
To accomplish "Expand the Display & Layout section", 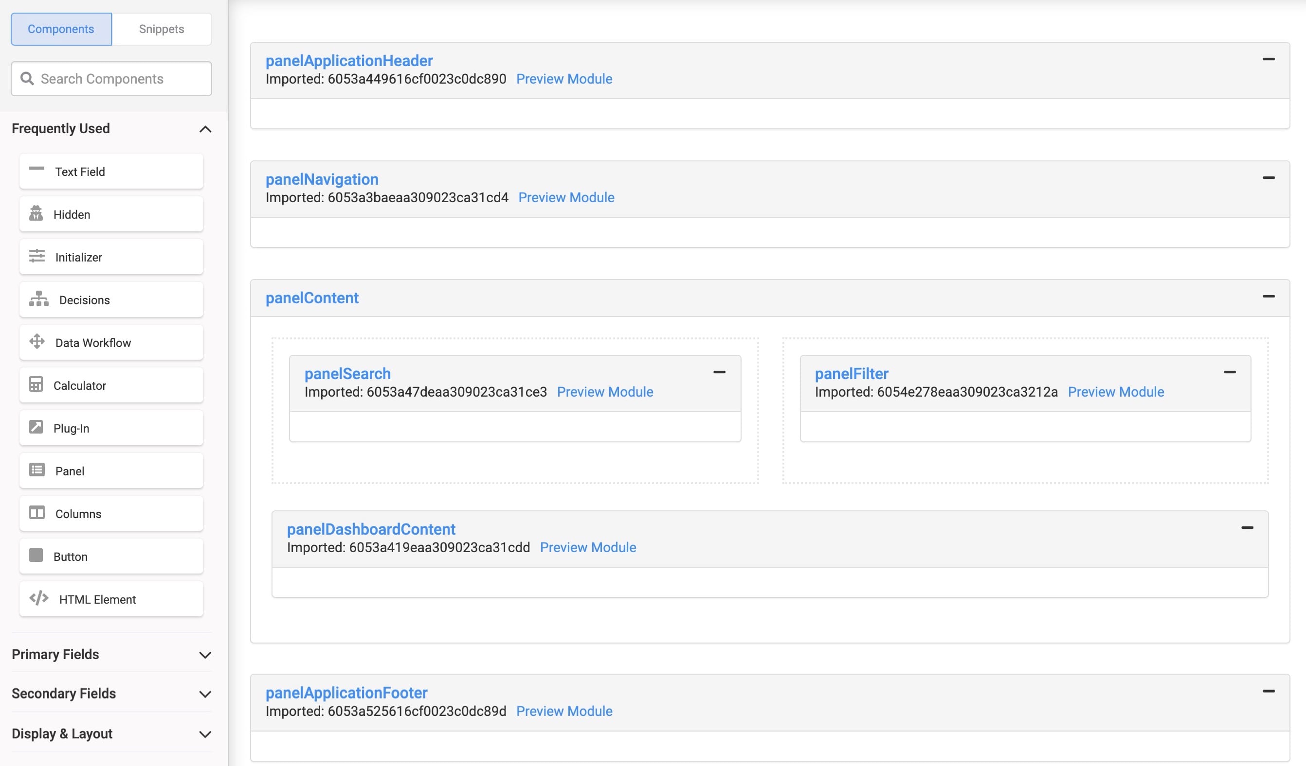I will point(205,734).
